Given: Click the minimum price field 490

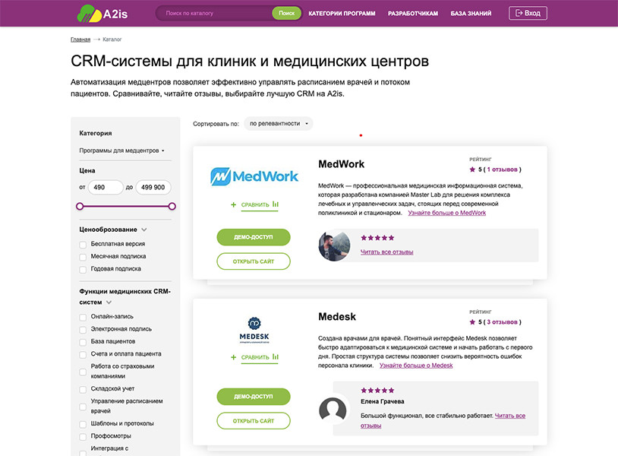Looking at the screenshot, I should pos(106,188).
